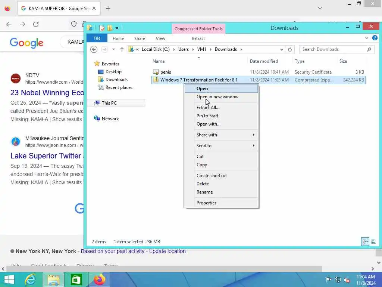Click quick access New folder icon
This screenshot has height=287, width=382.
pos(110,28)
